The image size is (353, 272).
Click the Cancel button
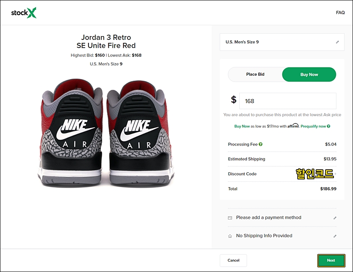tap(233, 260)
